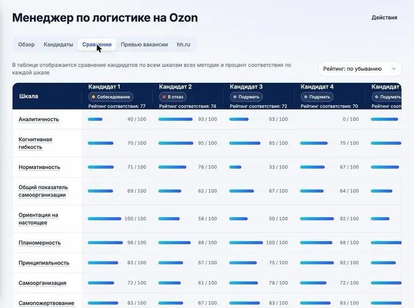
Task: Click the Принципиальность scale name
Action: click(x=44, y=263)
